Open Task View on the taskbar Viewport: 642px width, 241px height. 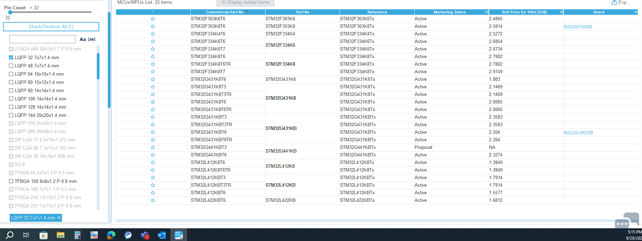click(26, 235)
